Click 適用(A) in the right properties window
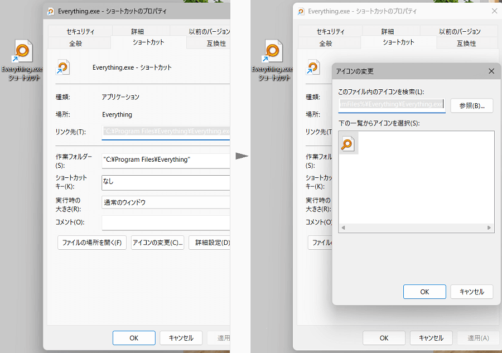 click(x=478, y=338)
